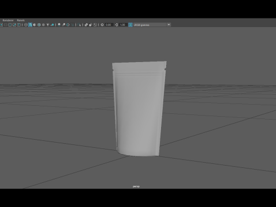Click the highlighted smooth shade all icon
Viewport: 276px width, 207px height.
[x=30, y=25]
